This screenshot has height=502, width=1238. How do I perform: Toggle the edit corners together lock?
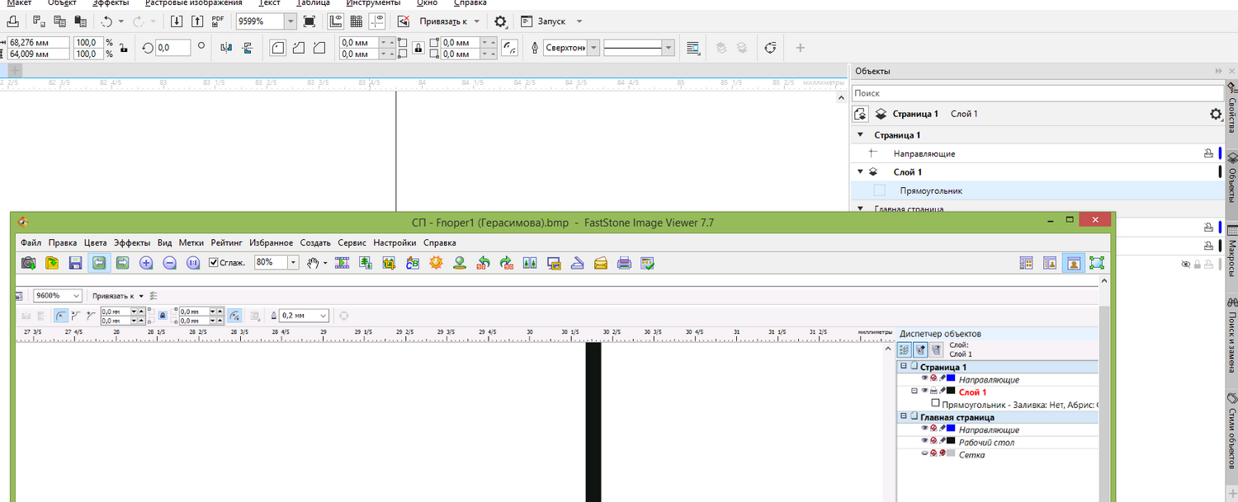418,48
